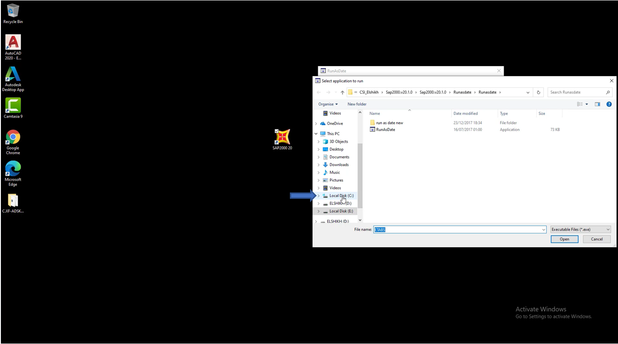Collapse the This PC tree node

click(316, 134)
